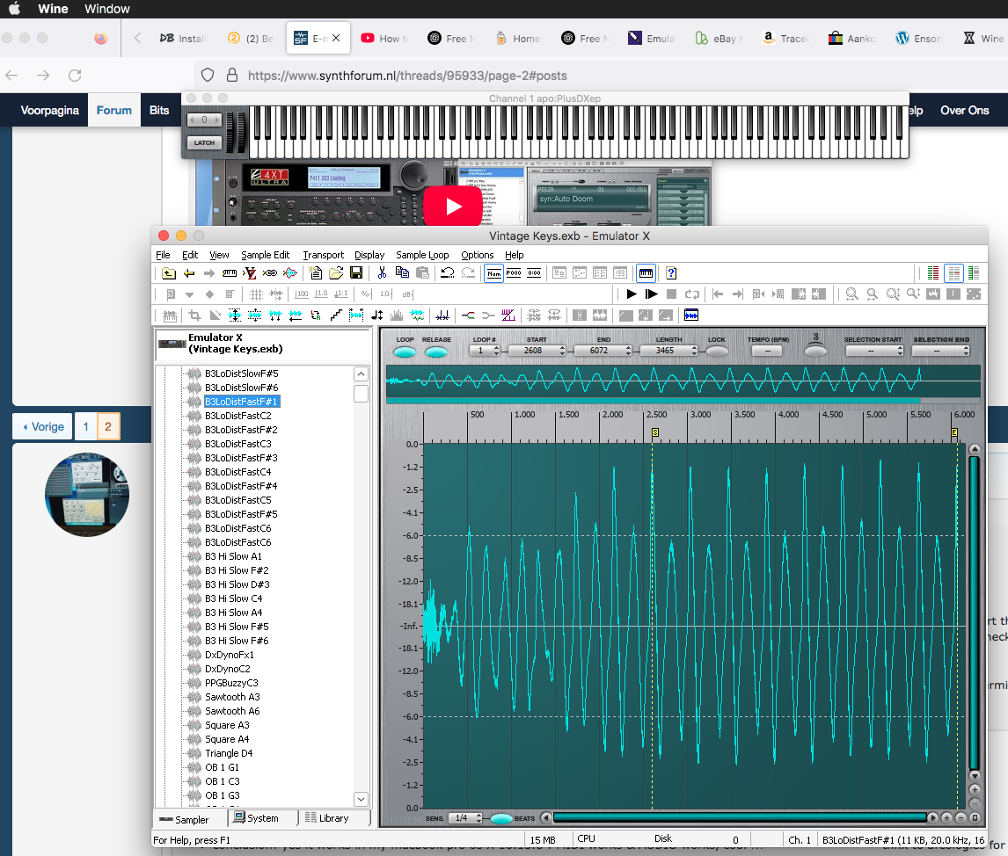Click the loop END value stepper
The height and width of the screenshot is (856, 1008).
coord(629,351)
